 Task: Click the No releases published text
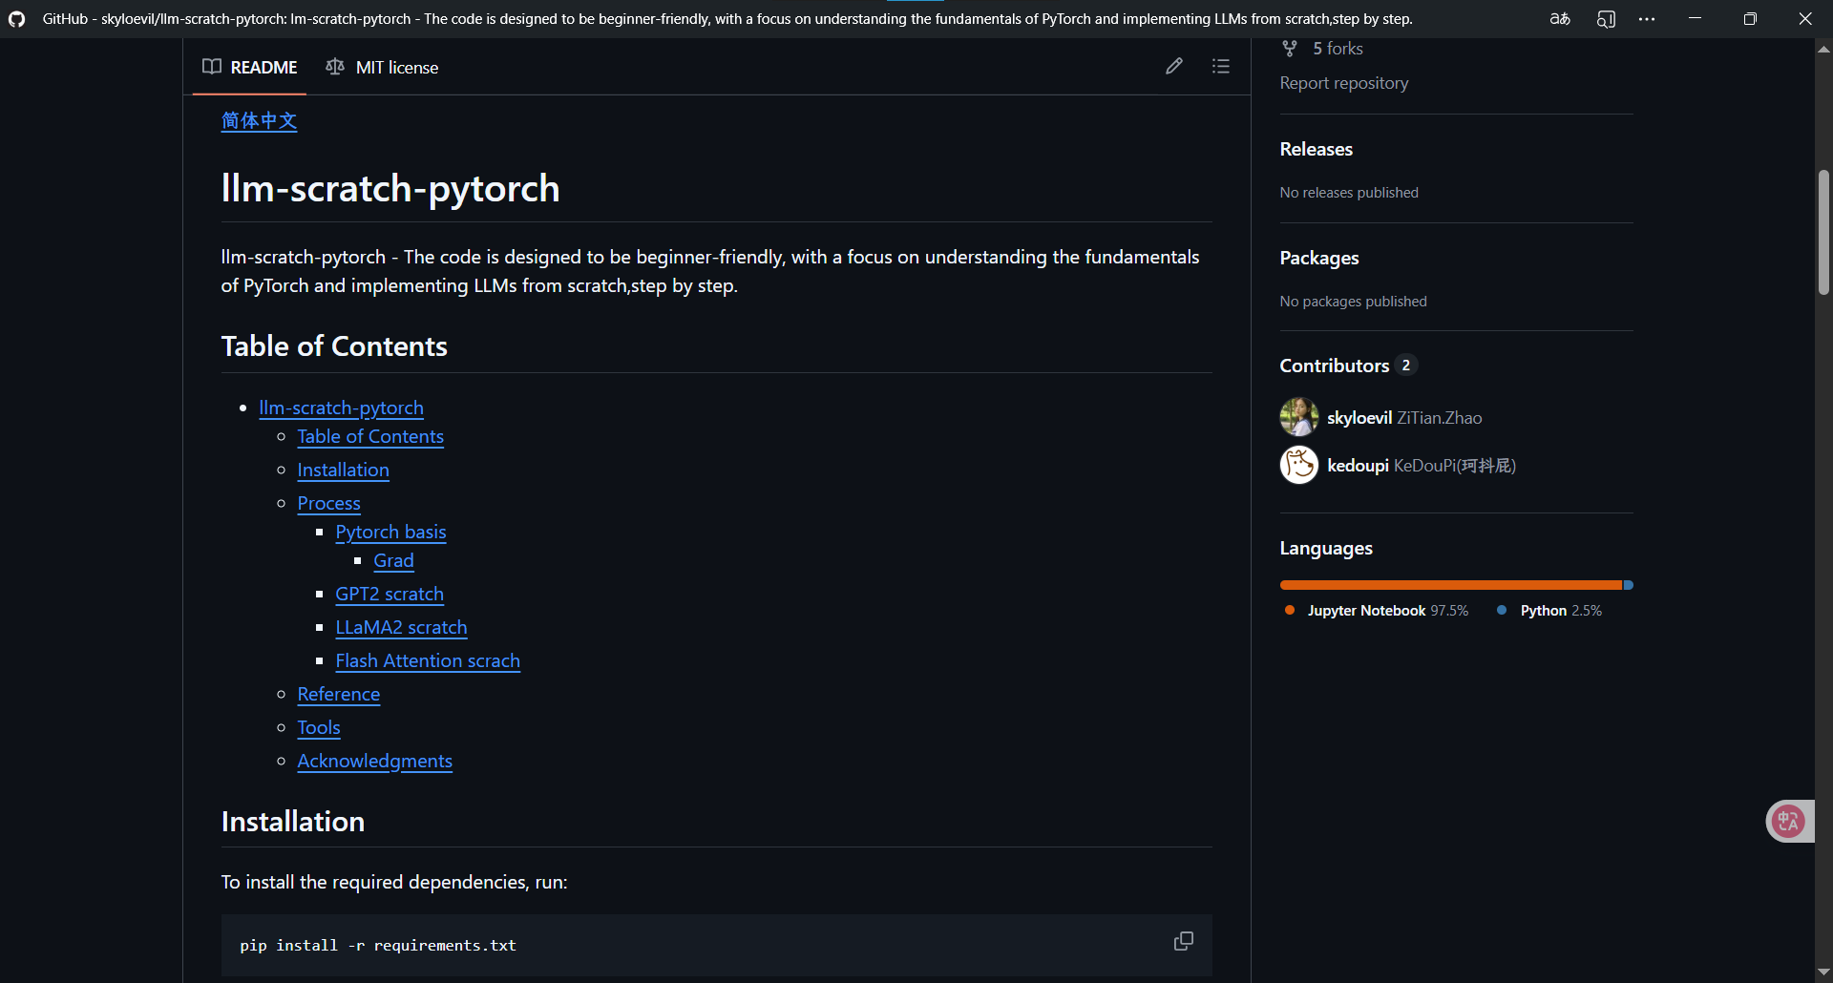1349,193
